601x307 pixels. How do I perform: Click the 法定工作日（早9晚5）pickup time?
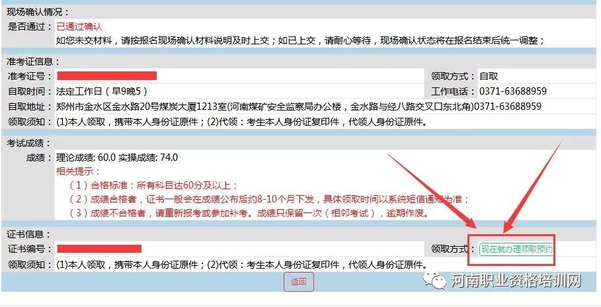[102, 91]
